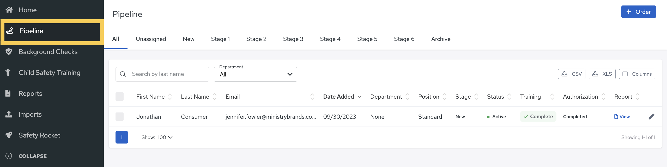Image resolution: width=667 pixels, height=167 pixels.
Task: Click the Imports upload icon
Action: [9, 114]
